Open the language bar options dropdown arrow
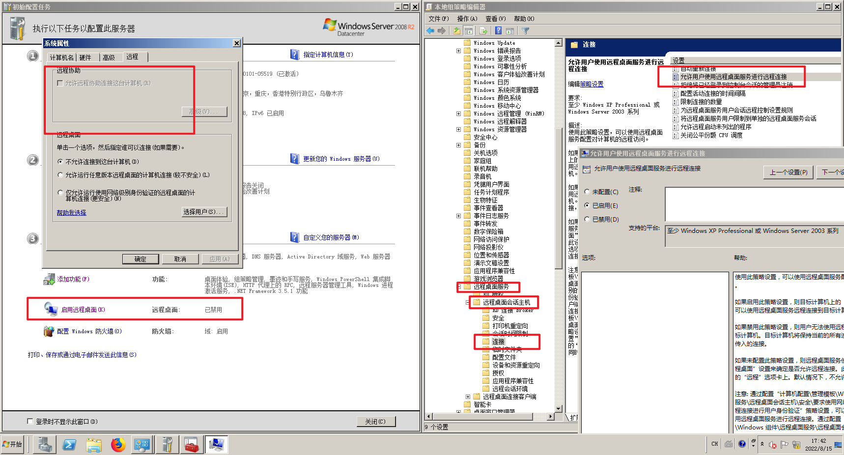This screenshot has width=844, height=455. click(753, 446)
